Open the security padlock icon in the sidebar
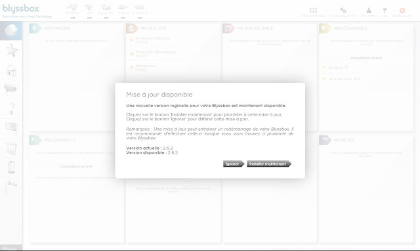 [x=12, y=70]
